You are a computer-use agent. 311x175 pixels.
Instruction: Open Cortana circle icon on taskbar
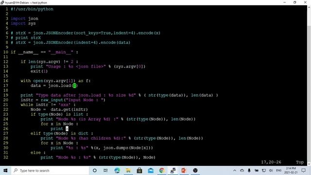[x=95, y=171]
